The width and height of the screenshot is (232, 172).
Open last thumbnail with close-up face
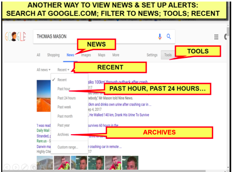click(130, 163)
